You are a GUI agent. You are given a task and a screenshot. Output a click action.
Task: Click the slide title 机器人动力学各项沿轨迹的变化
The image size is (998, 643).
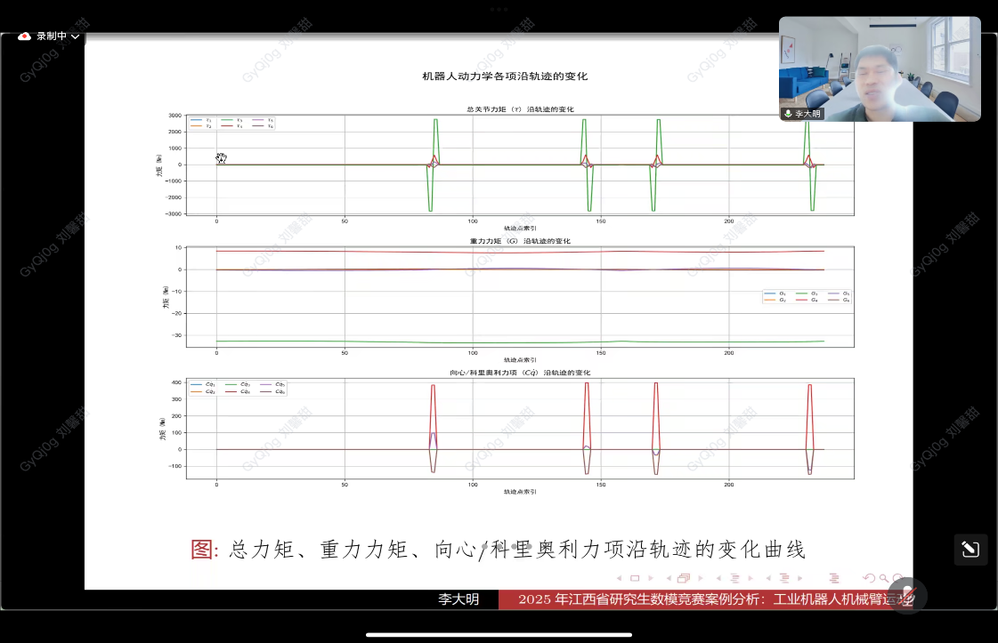click(505, 76)
